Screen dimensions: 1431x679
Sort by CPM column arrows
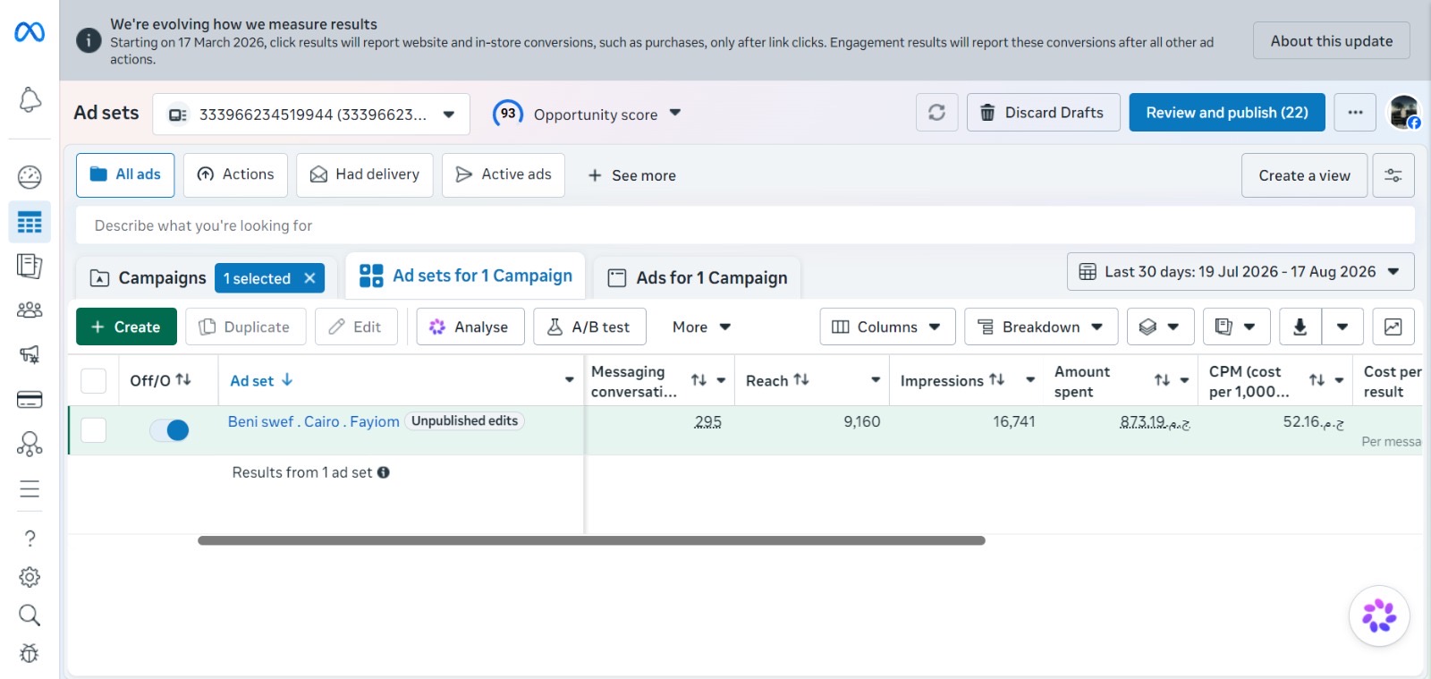[x=1317, y=380]
